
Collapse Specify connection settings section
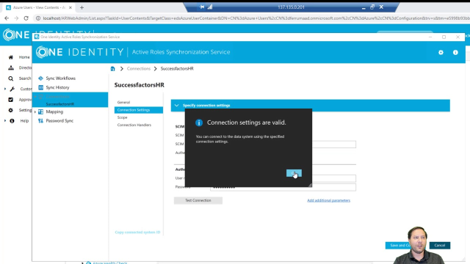(176, 106)
